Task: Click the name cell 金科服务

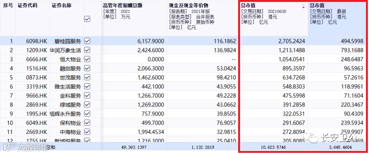Action: coord(71,96)
